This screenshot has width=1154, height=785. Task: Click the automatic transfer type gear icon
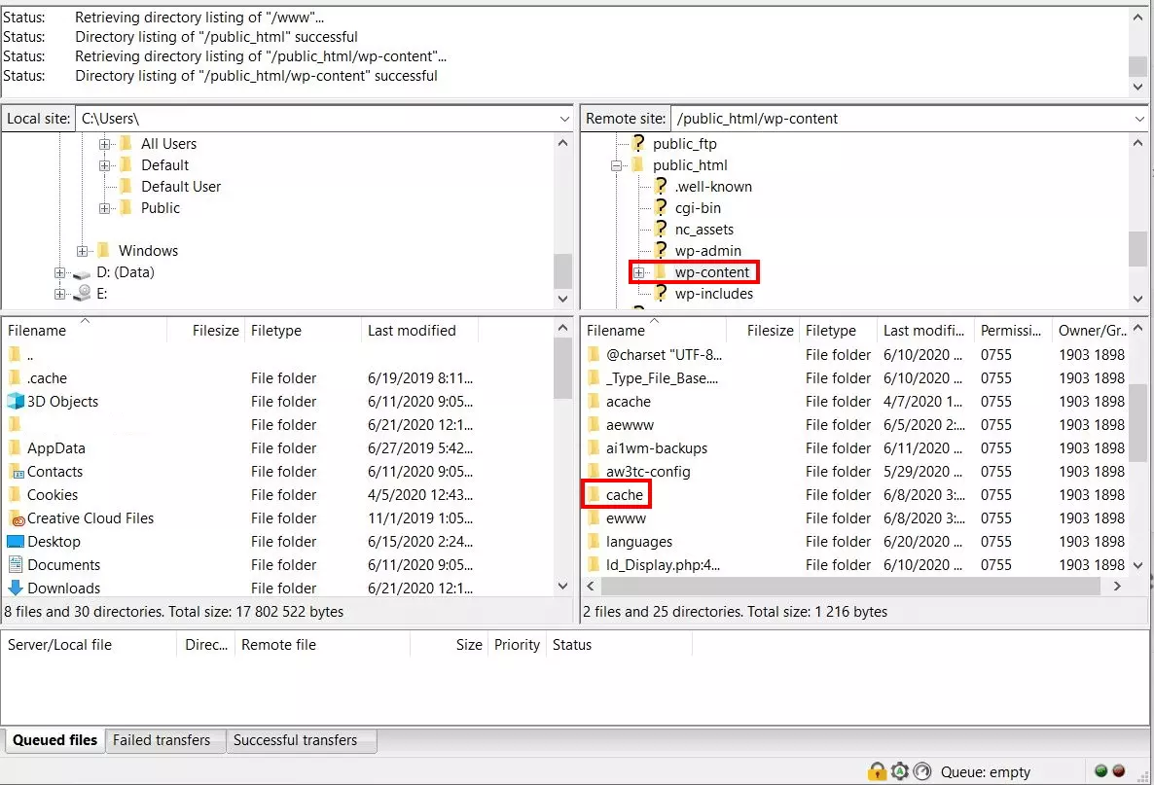(x=899, y=771)
